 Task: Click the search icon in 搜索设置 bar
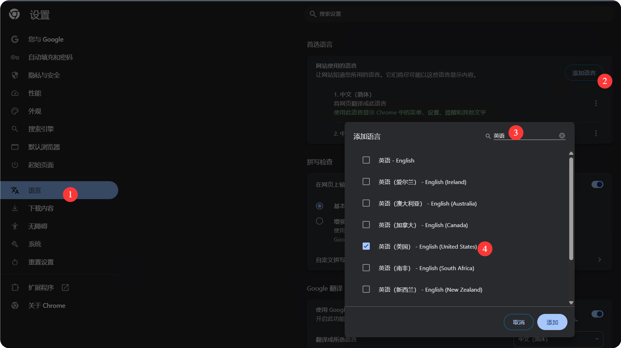point(313,14)
